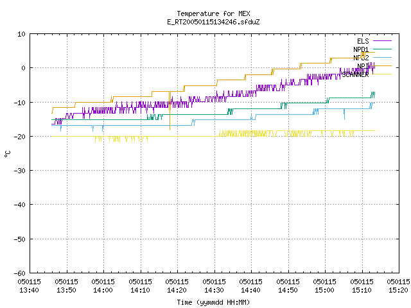Click the y-axis unit label '°C'
This screenshot has width=411, height=308.
[7, 154]
